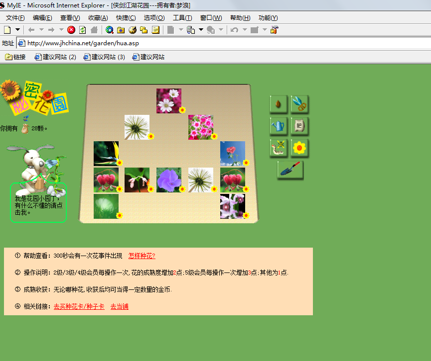Open the 去当铺 pawnshop link
431x361 pixels.
(x=119, y=306)
